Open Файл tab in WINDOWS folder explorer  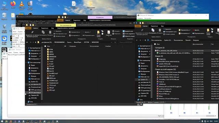[28, 28]
